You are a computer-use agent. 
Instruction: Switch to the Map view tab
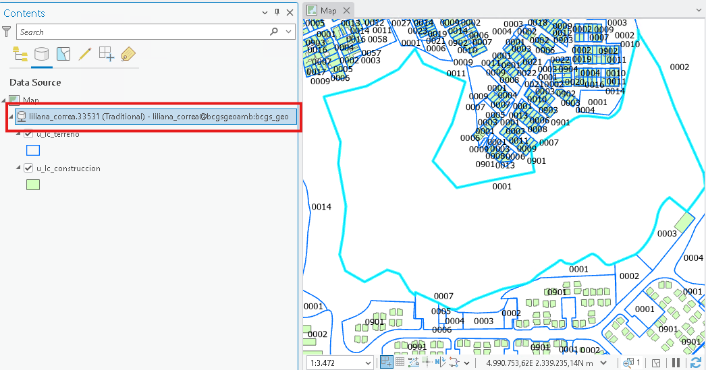tap(328, 10)
